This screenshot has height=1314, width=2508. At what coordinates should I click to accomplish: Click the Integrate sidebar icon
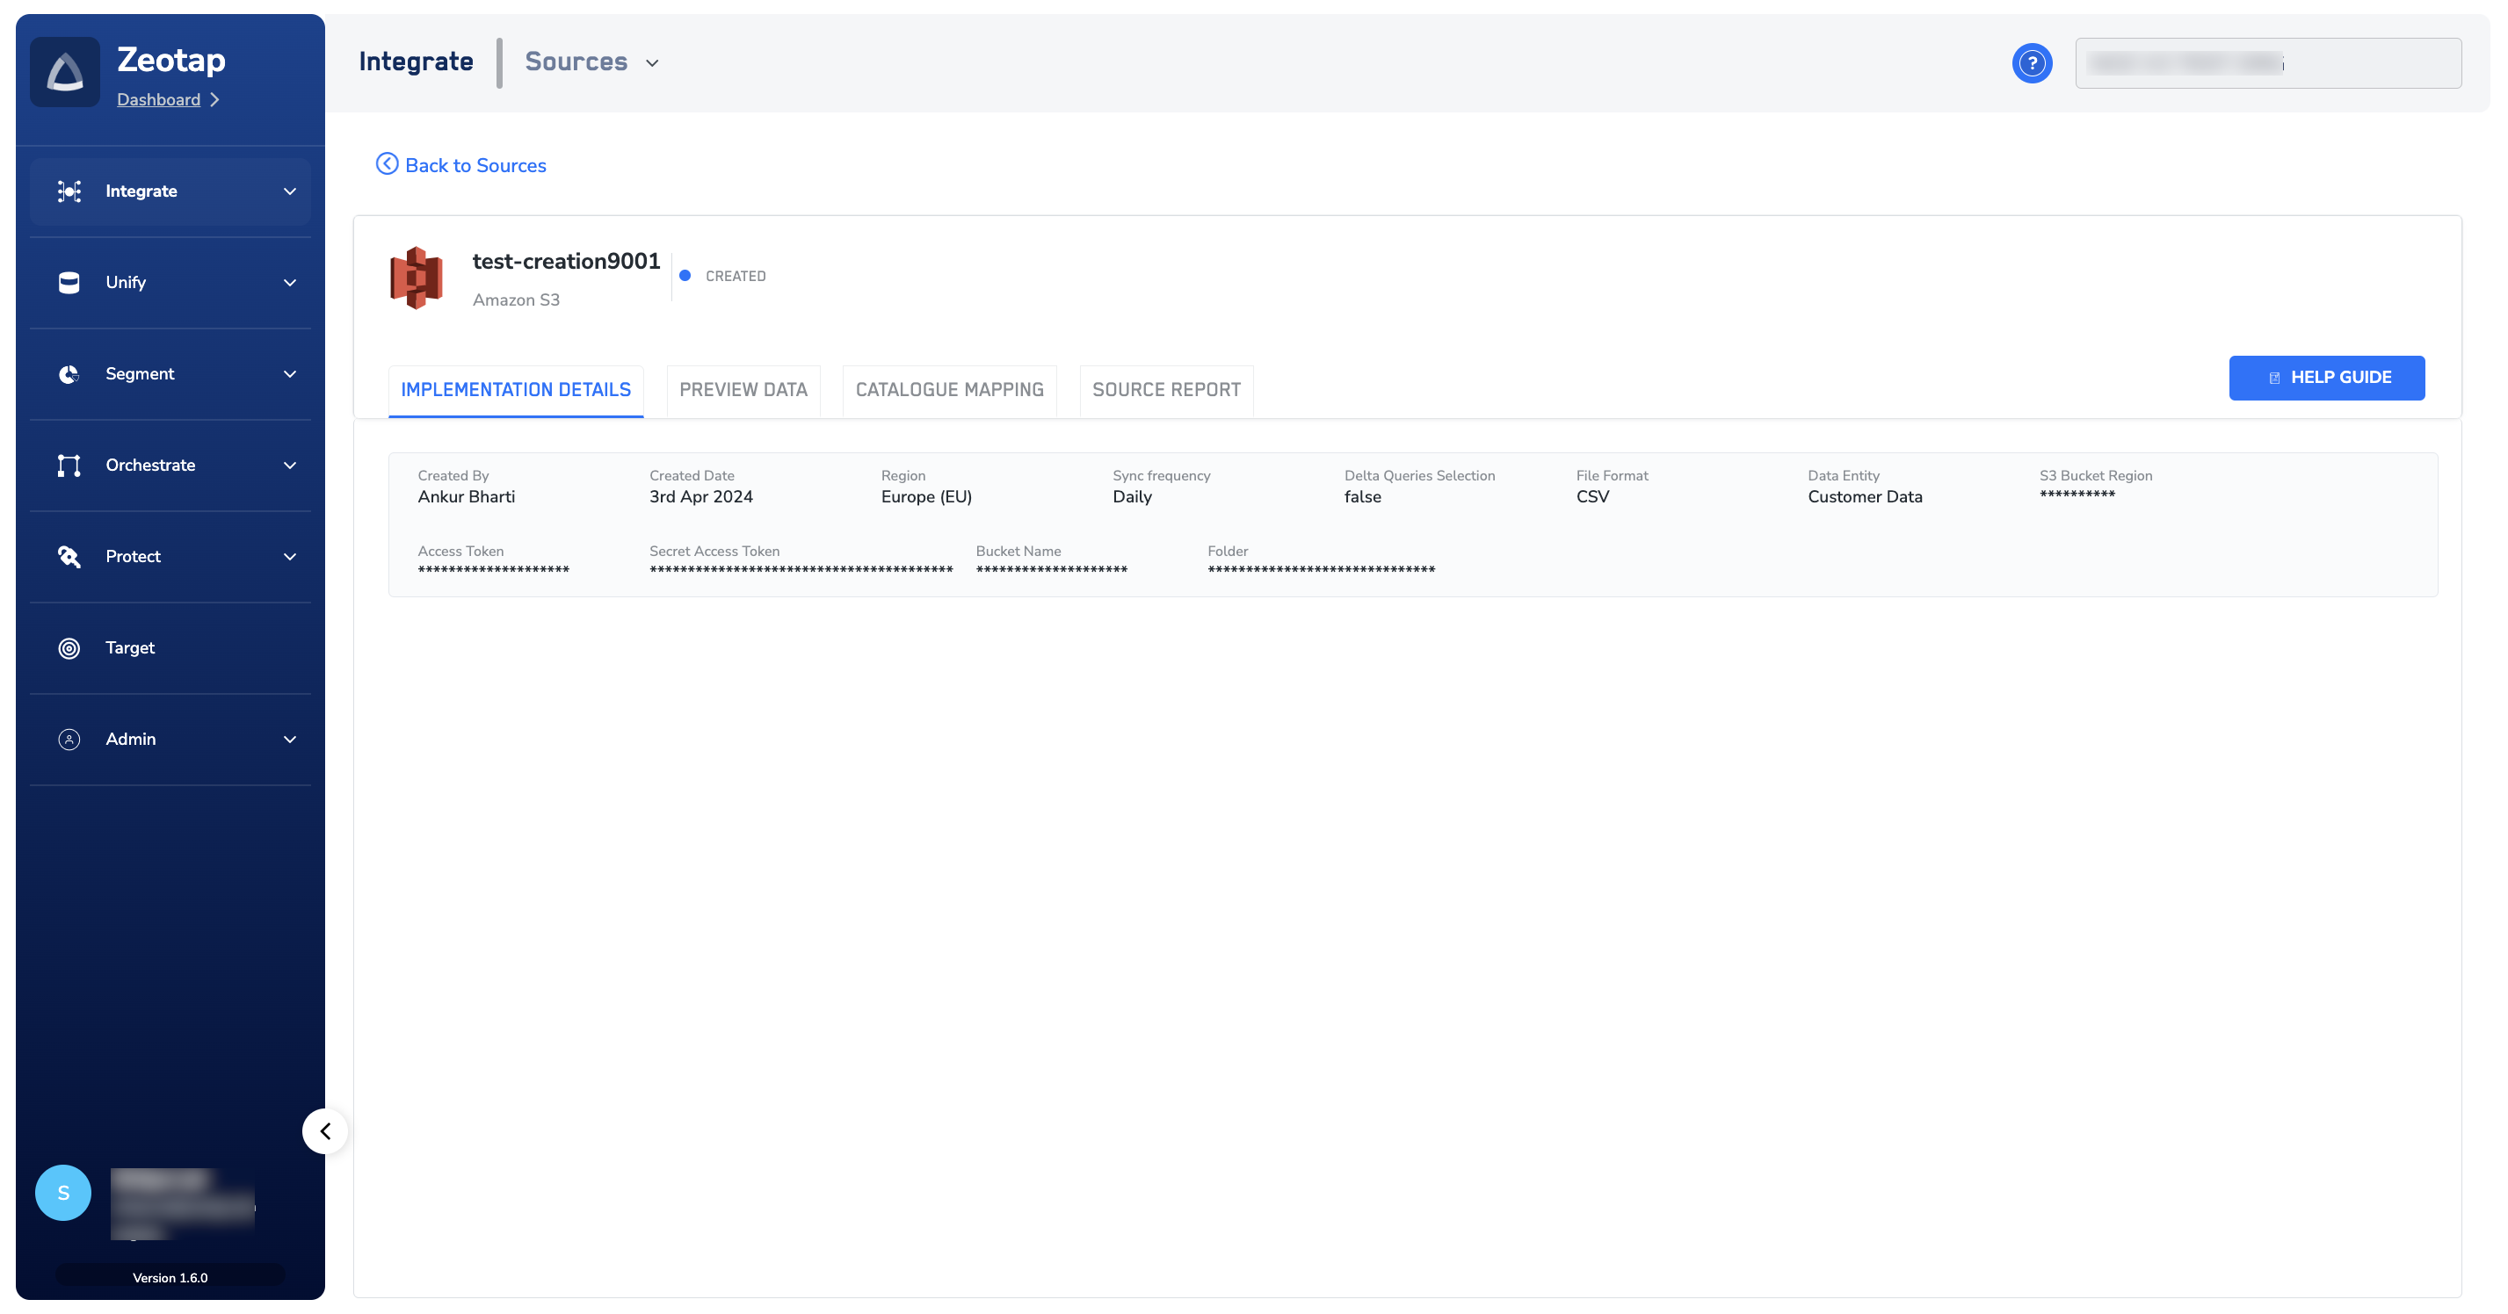point(69,191)
